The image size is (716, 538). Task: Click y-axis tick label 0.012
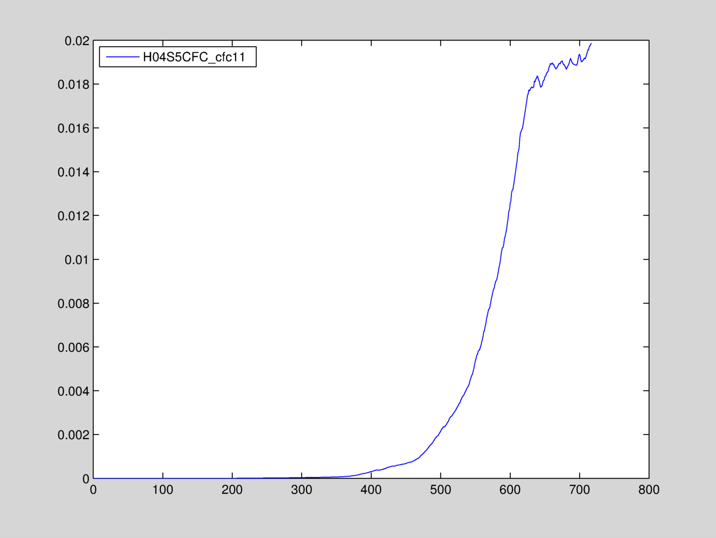[73, 216]
